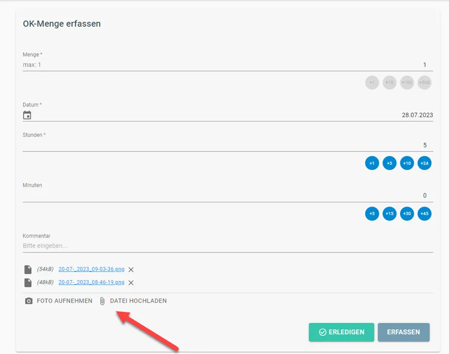Click the "(48kB)" file size text

coord(45,282)
